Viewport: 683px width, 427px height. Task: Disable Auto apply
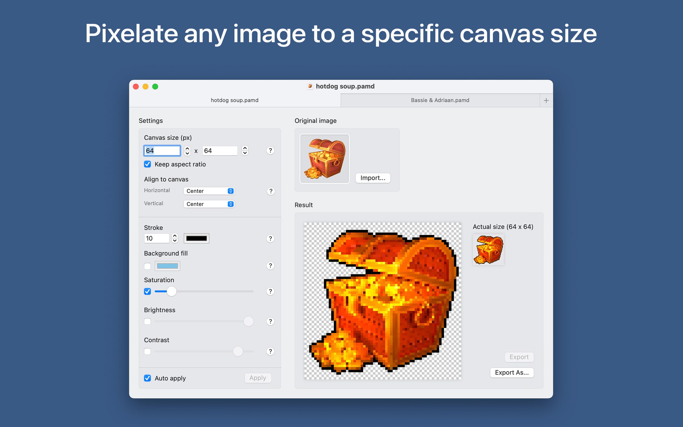[147, 378]
